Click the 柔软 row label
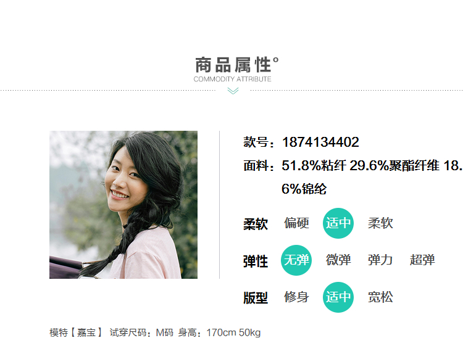 tap(256, 224)
